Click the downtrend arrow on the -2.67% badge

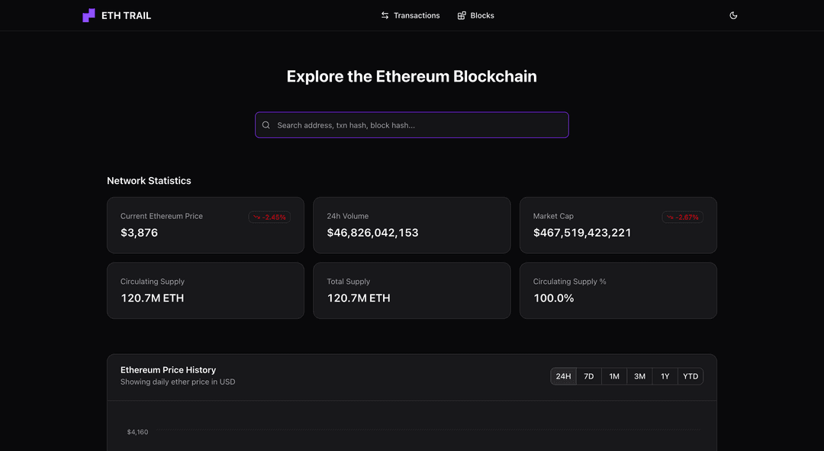click(670, 217)
